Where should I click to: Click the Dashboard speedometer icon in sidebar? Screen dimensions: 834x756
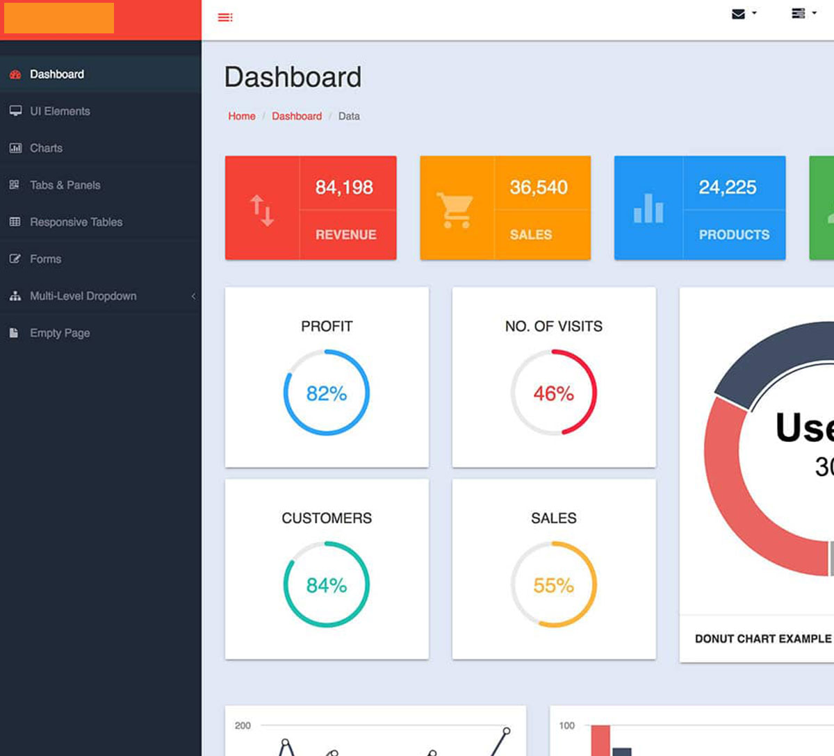15,74
